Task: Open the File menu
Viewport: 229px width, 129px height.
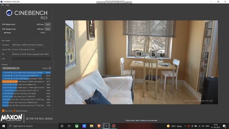Action: tap(3, 5)
